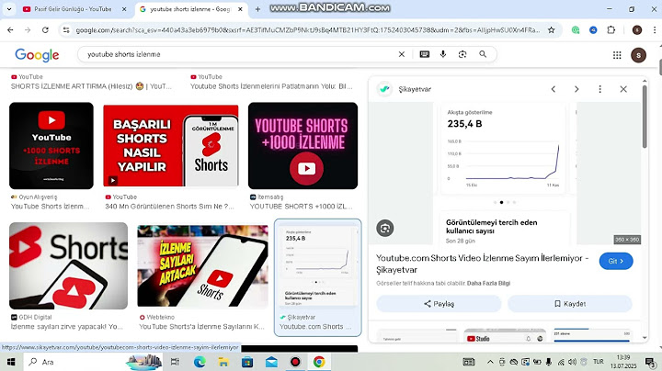Launch Microsoft Edge from taskbar
The width and height of the screenshot is (662, 371).
(200, 362)
